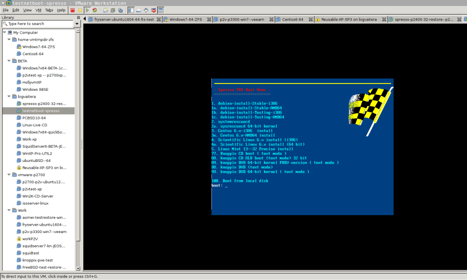467x280 pixels.
Task: Select Win2K-CD-Server in the library
Action: click(x=37, y=196)
